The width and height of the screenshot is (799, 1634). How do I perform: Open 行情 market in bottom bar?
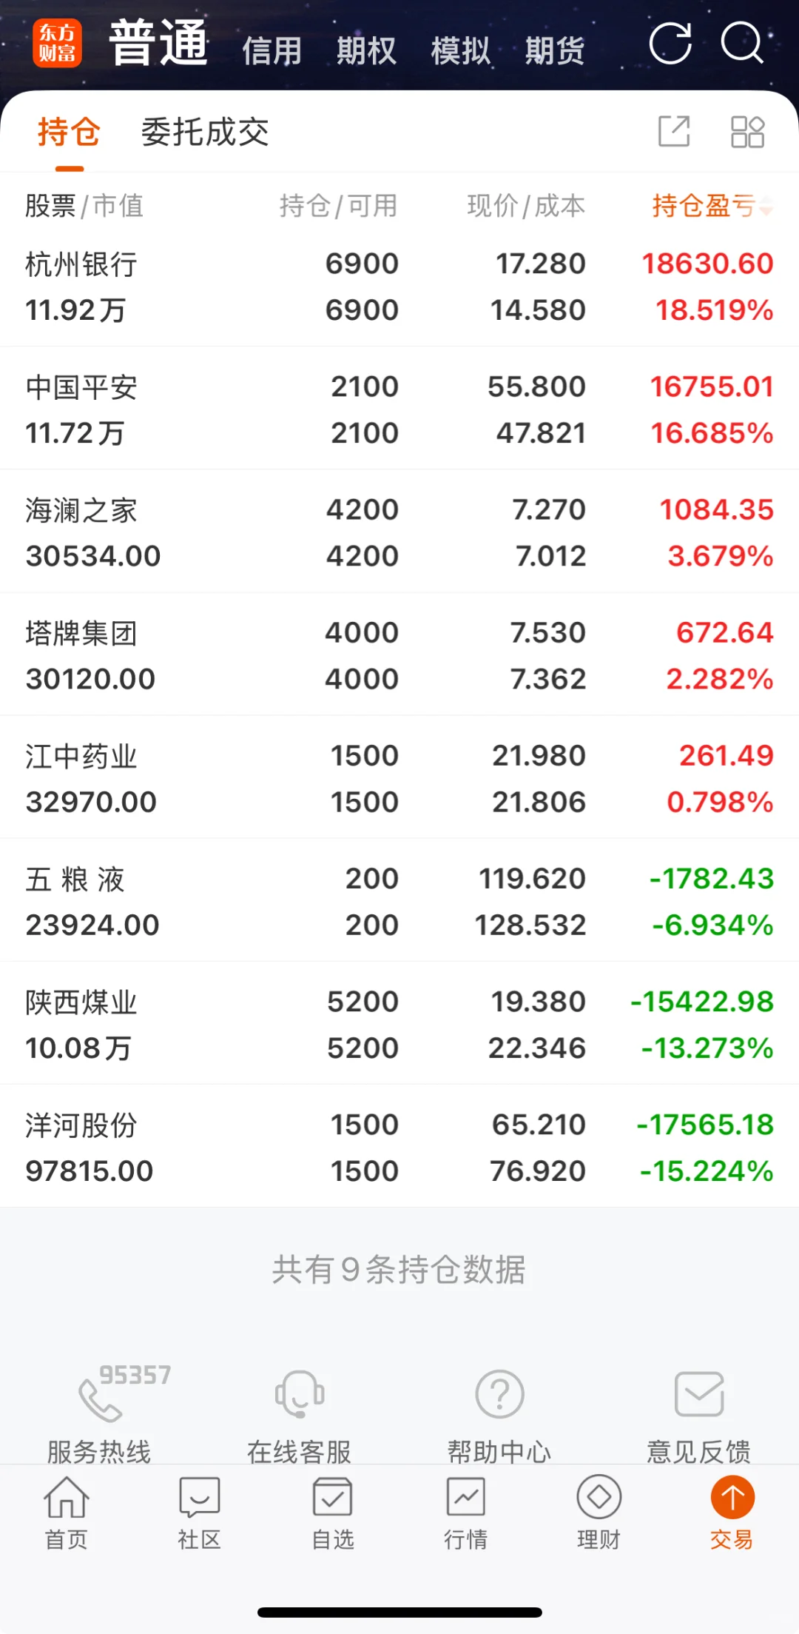tap(466, 1513)
